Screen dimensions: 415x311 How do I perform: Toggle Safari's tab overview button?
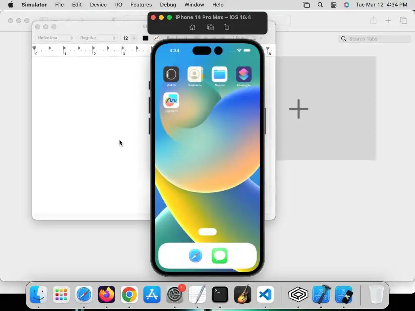403,20
